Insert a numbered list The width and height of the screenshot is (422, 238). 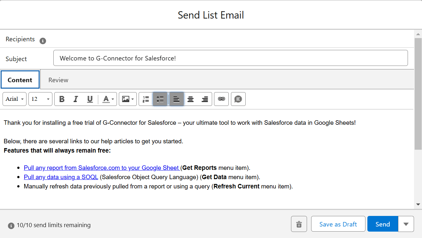click(x=146, y=99)
